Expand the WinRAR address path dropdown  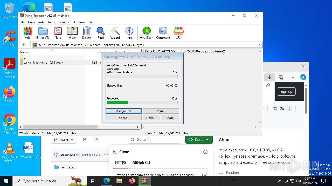tap(260, 45)
